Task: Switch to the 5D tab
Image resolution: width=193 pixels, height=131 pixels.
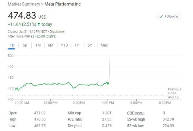Action: point(25,45)
